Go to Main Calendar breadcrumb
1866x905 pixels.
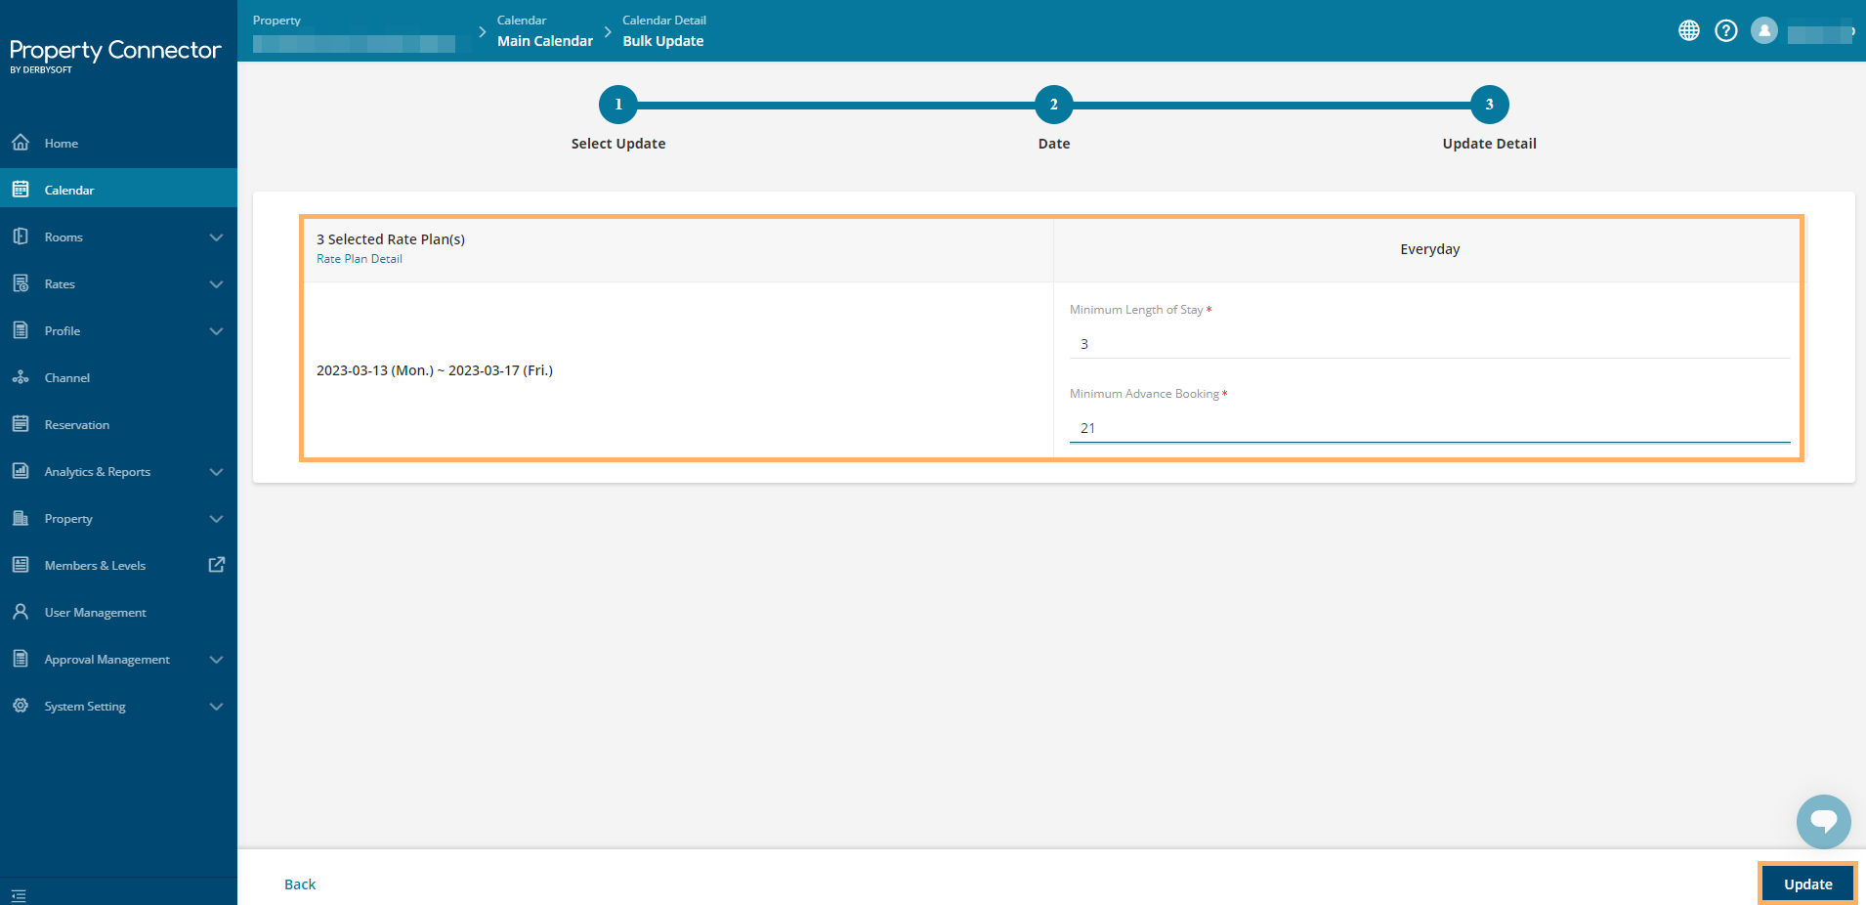pos(545,41)
